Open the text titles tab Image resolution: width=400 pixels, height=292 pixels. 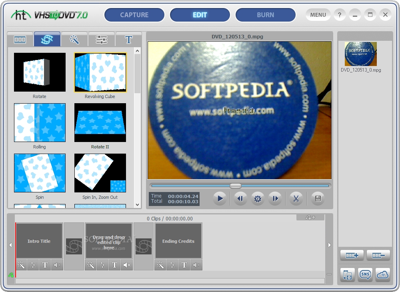128,39
